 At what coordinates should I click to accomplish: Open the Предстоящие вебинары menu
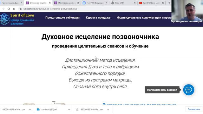pos(62,18)
